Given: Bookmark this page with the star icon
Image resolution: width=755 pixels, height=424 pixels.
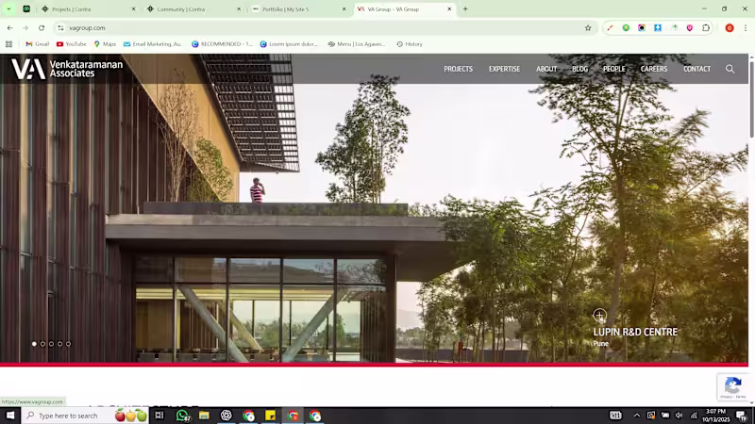Looking at the screenshot, I should point(588,28).
